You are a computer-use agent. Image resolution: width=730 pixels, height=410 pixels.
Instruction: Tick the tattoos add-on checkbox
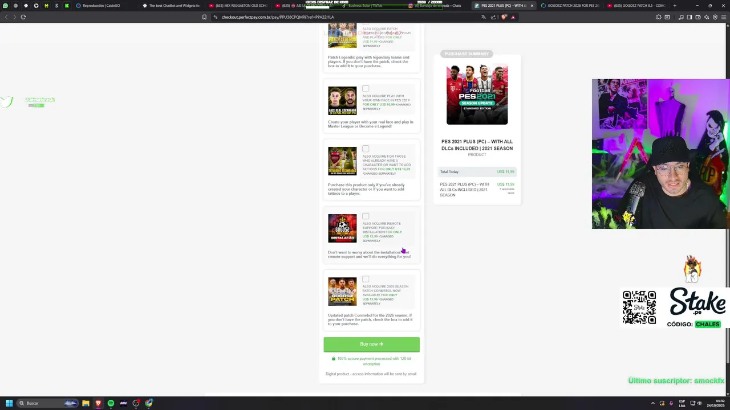point(366,149)
